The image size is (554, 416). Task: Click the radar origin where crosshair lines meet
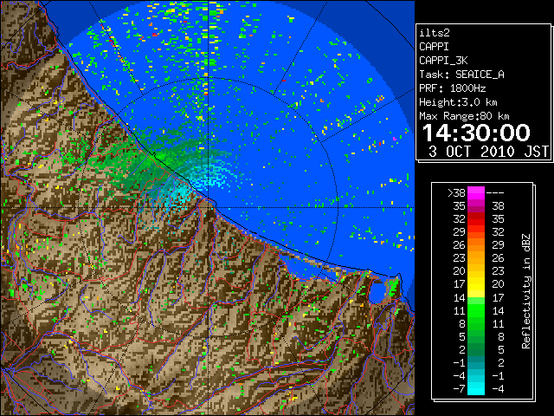tap(209, 208)
